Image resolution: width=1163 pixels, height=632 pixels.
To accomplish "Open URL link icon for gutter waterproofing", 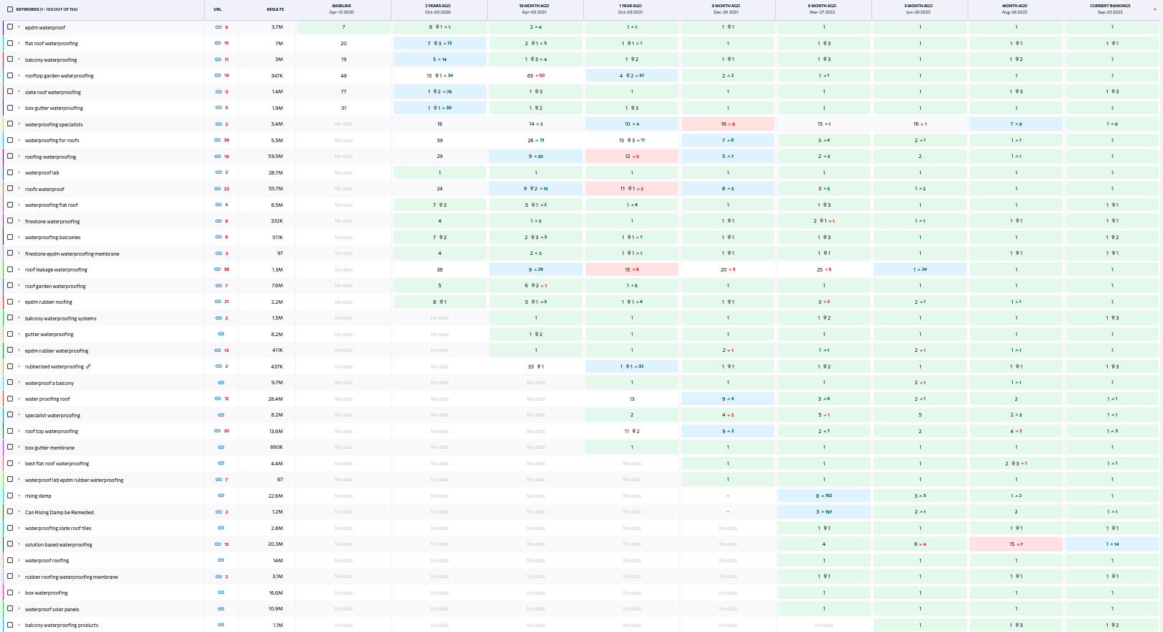I will click(x=221, y=334).
